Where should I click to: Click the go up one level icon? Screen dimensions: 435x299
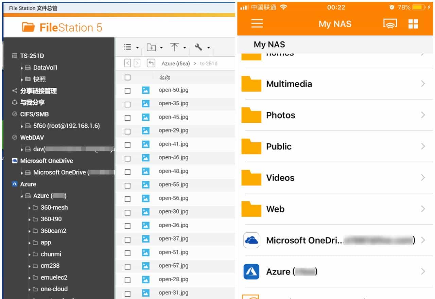151,63
